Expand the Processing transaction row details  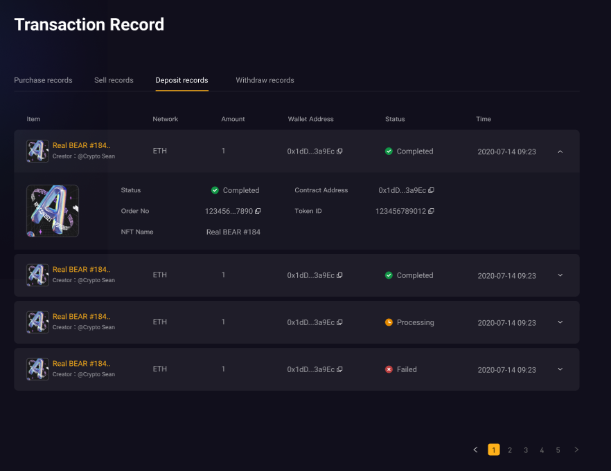click(560, 322)
